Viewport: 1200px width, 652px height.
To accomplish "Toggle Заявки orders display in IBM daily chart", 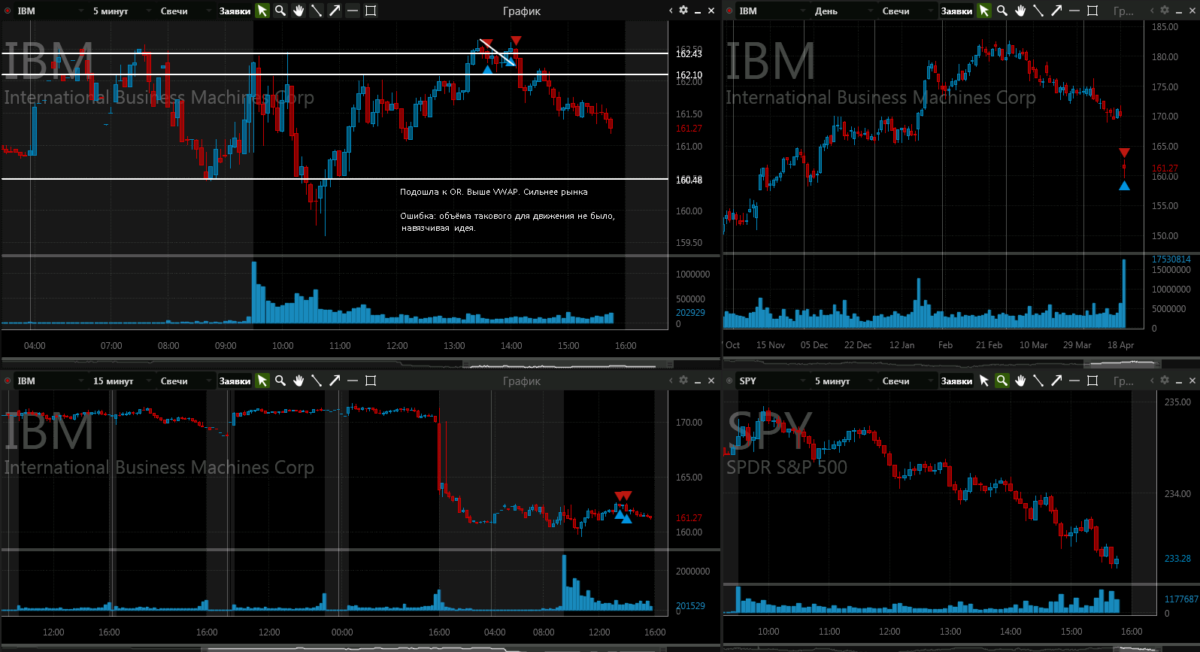I will (x=956, y=11).
